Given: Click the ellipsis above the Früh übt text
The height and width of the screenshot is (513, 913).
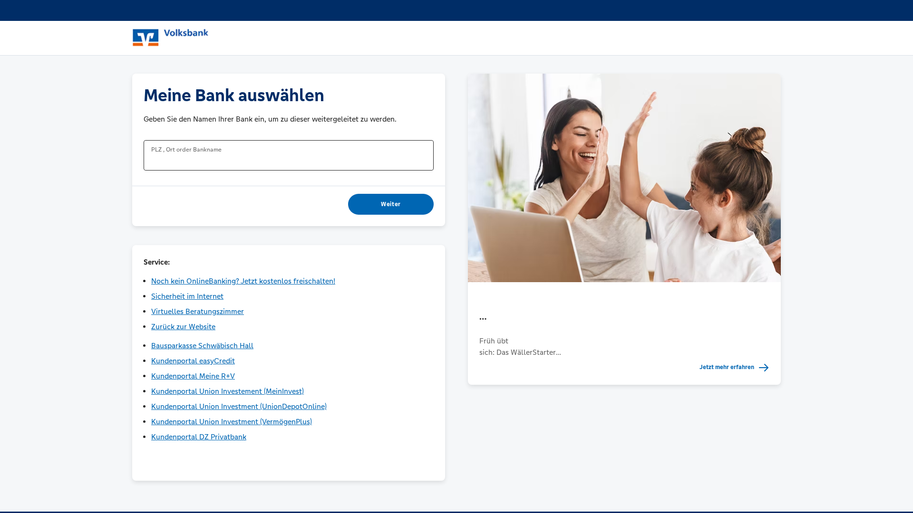Looking at the screenshot, I should click(483, 319).
